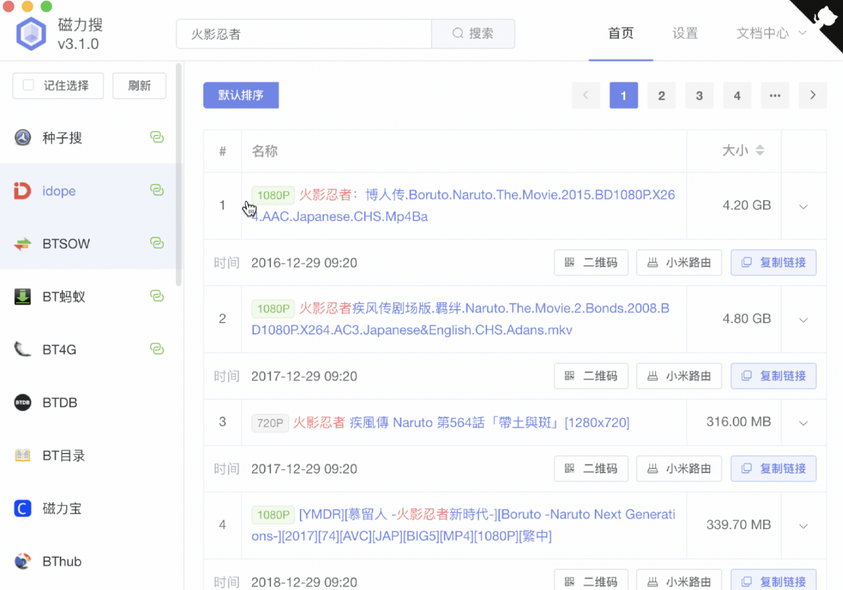Click magnifier icon in 搜索 button
The image size is (843, 590).
click(x=458, y=33)
